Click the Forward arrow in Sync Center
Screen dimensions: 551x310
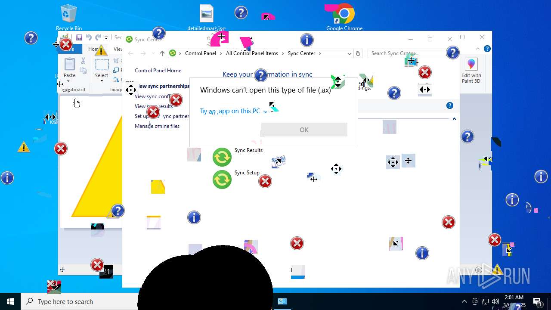[143, 53]
